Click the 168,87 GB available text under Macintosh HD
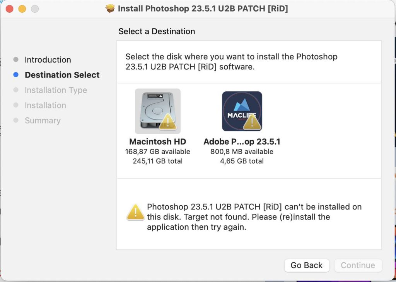This screenshot has height=282, width=396. click(x=157, y=151)
